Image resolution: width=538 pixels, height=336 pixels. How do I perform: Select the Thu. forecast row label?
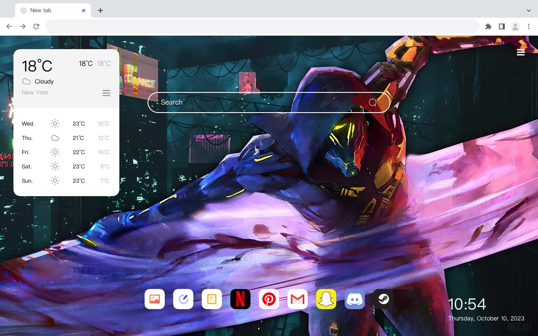[x=27, y=138]
